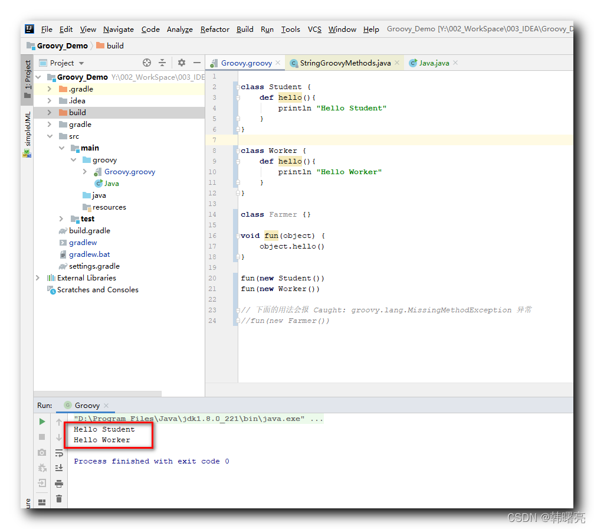Open Project panel settings gear
The image size is (594, 529).
coord(182,63)
